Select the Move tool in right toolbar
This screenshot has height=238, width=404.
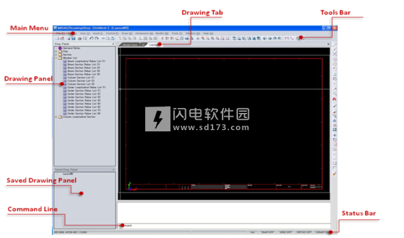(335, 135)
